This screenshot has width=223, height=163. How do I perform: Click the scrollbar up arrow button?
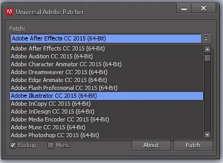[207, 49]
